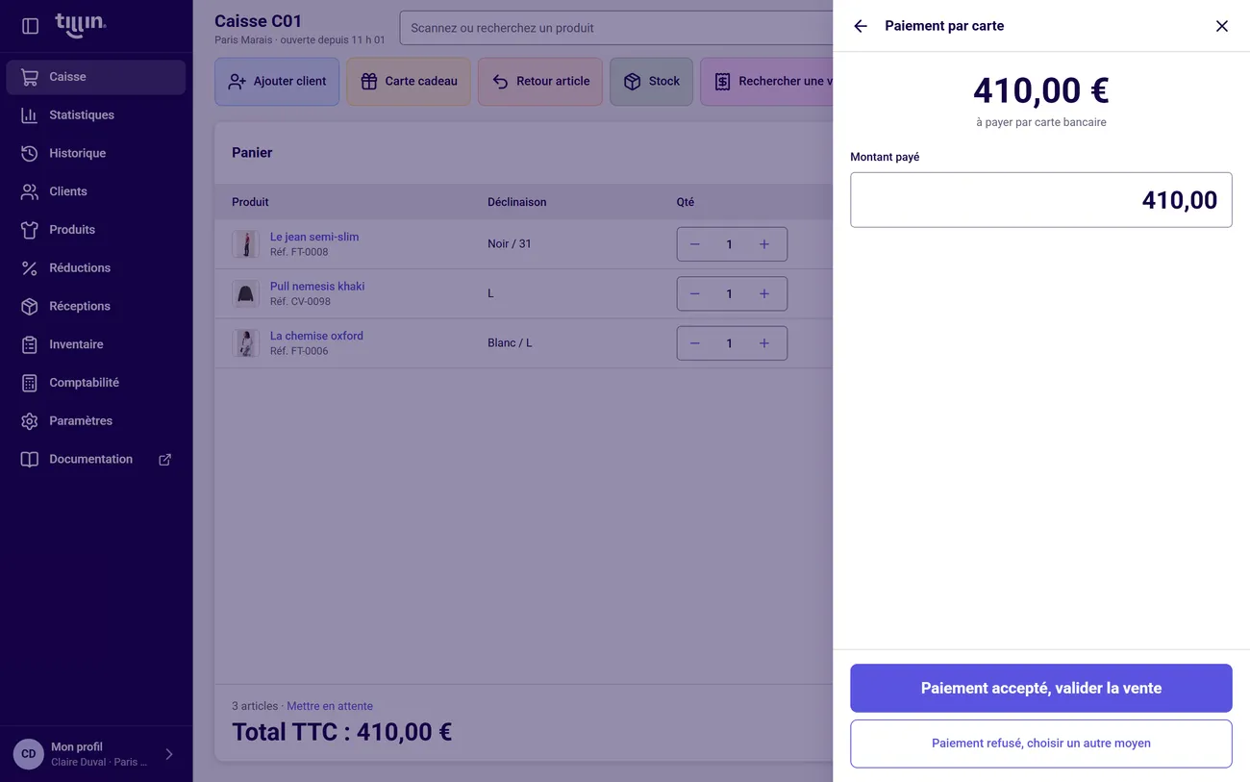The image size is (1250, 782).
Task: Click the Réf. FT-0008 text
Action: tap(299, 252)
